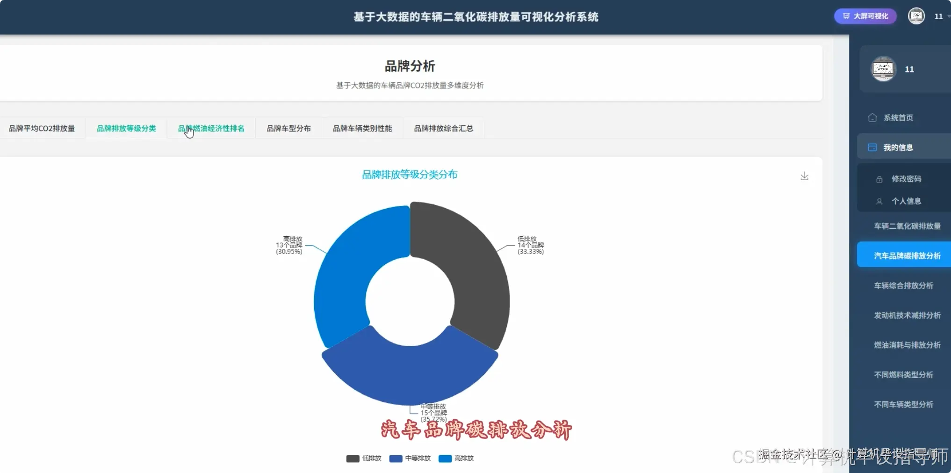This screenshot has width=951, height=473.
Task: Click the user avatar in the sidebar
Action: tap(883, 69)
